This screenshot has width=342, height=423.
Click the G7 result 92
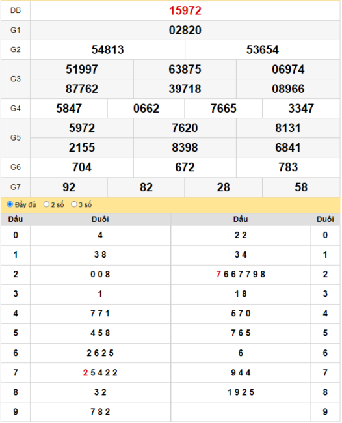tap(69, 187)
